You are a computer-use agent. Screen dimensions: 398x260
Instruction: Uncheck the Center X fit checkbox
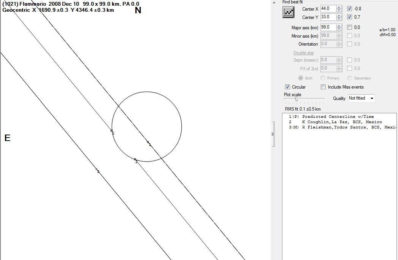[350, 8]
